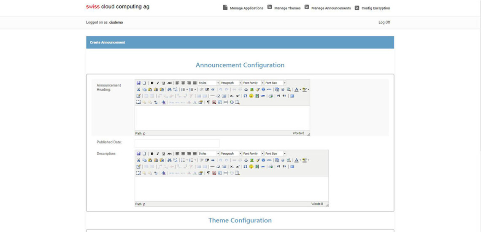Insert smiley emoticon in Heading editor
Viewport: 481px width, 232px height.
251,96
